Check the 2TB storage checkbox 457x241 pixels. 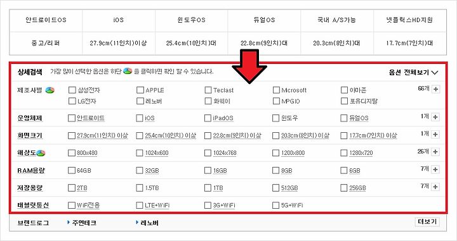[71, 188]
